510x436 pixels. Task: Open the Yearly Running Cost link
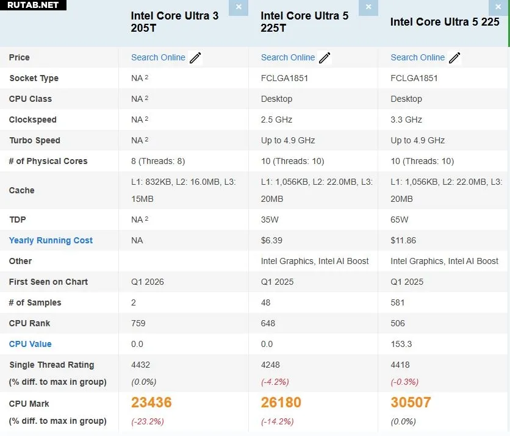[x=51, y=240]
